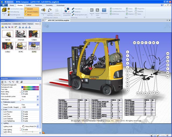
Task: Toggle Anti-aliasing option
Action: pyautogui.click(x=13, y=12)
